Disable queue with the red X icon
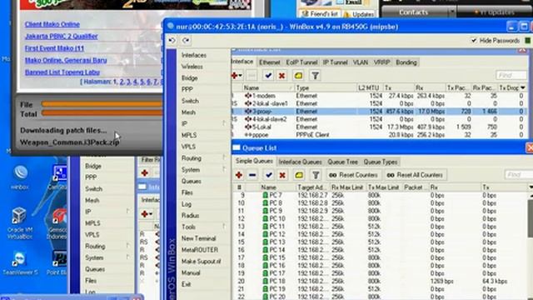 [x=282, y=175]
